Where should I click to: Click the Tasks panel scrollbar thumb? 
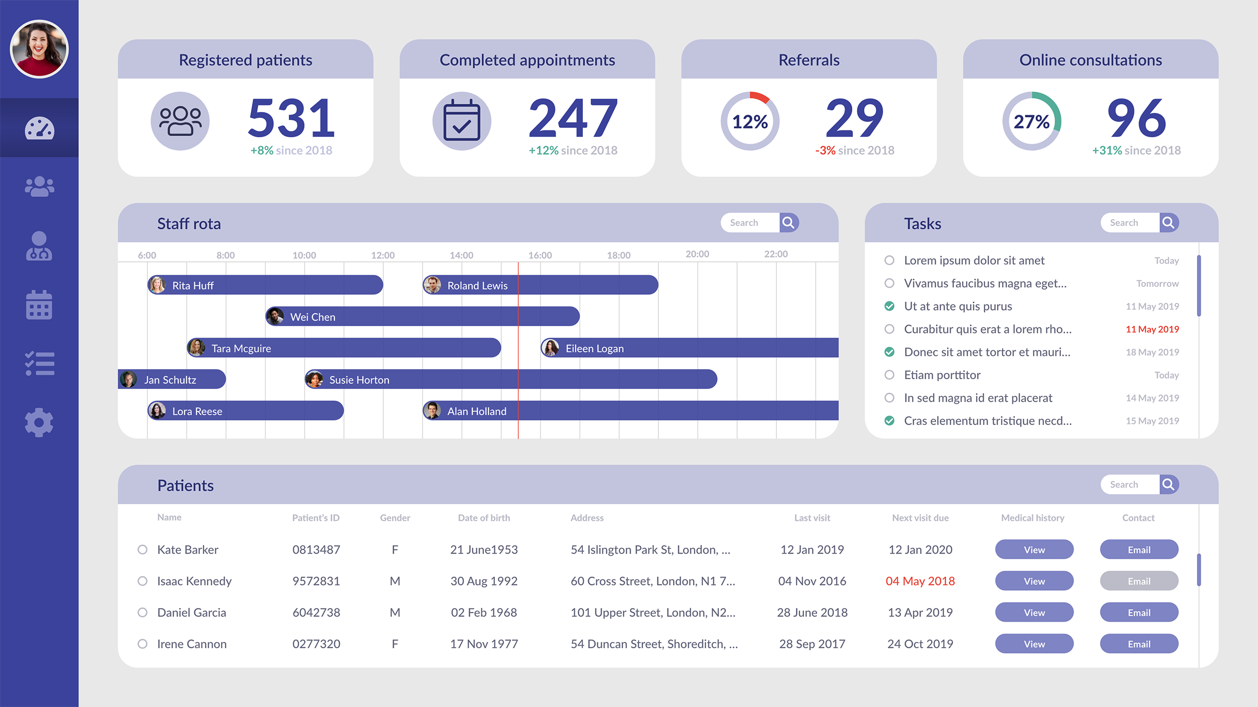coord(1199,285)
